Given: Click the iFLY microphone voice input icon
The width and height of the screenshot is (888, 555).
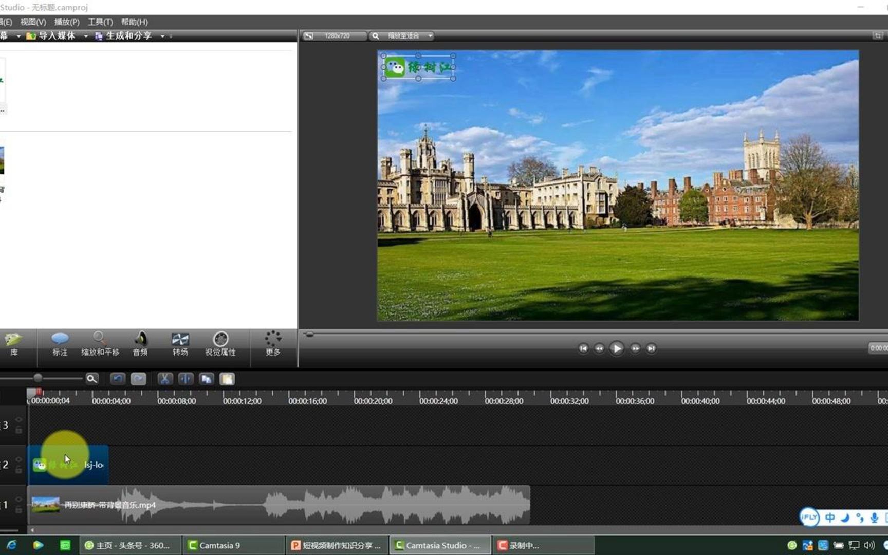Looking at the screenshot, I should [874, 517].
